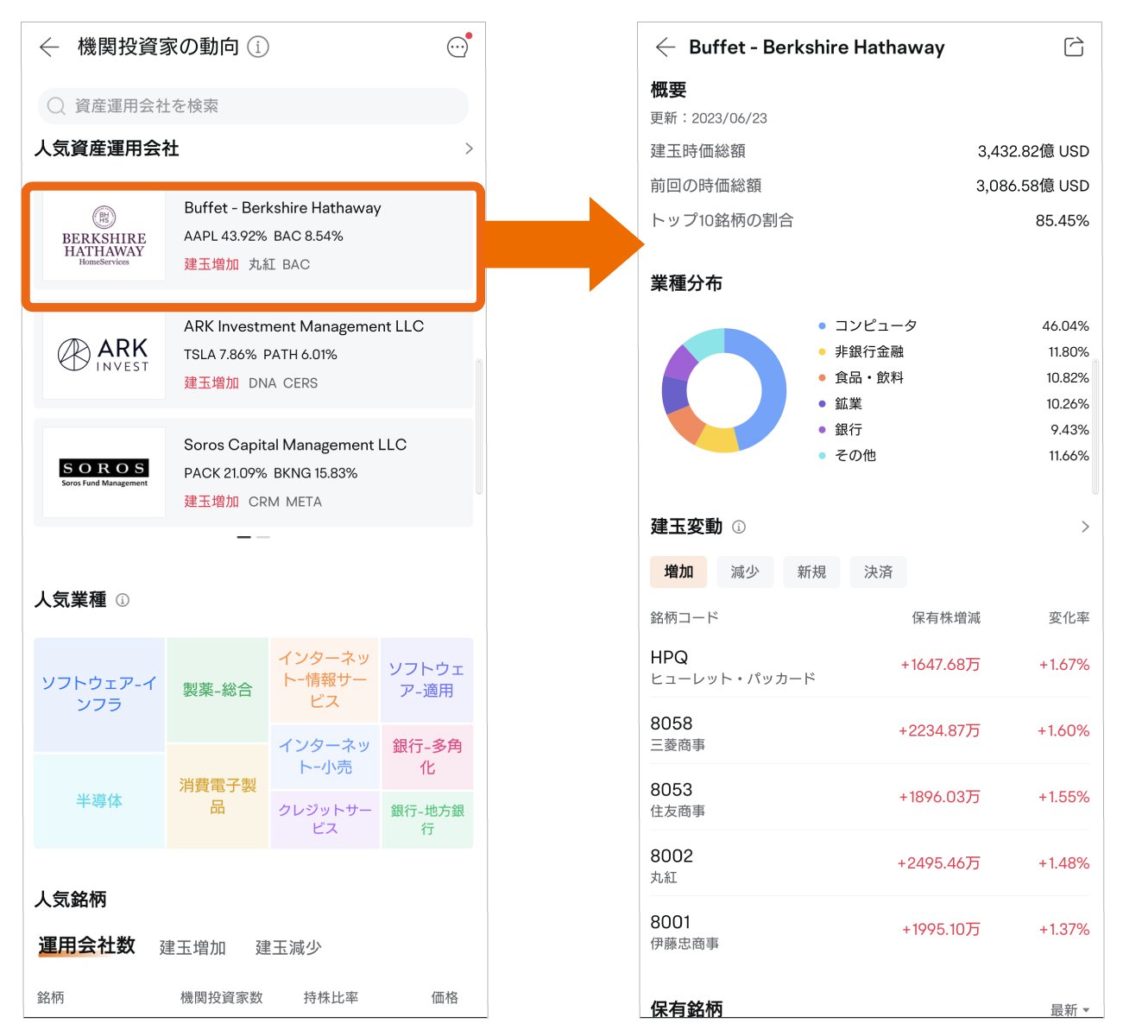Open 最新 sort dropdown in 保有銘柄

coord(1070,1010)
